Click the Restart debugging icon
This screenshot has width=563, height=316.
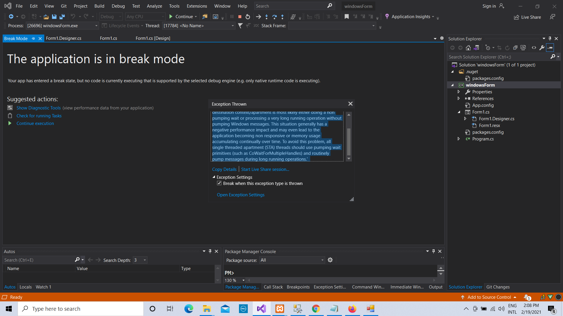pyautogui.click(x=248, y=17)
